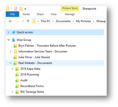Click synced folder icon for 2018 Kapa Haka
Image resolution: width=118 pixels, height=107 pixels.
click(x=17, y=69)
